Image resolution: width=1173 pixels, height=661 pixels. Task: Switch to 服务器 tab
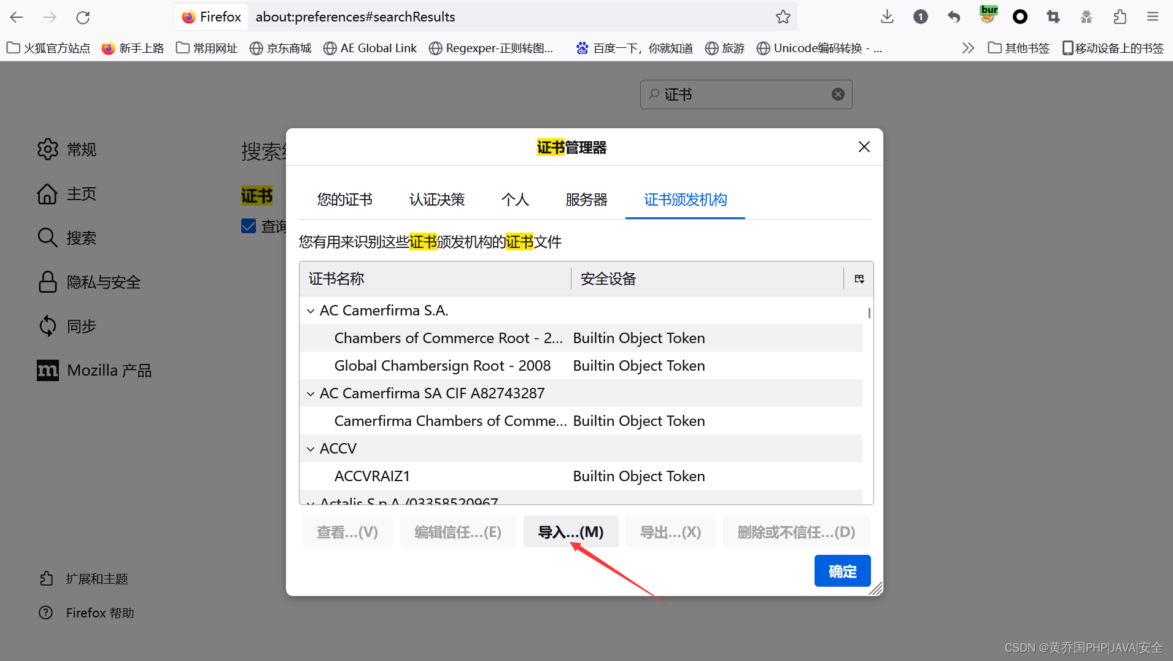(x=586, y=200)
